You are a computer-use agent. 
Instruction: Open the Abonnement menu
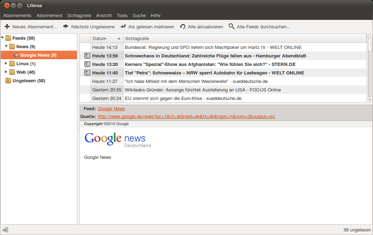(50, 16)
